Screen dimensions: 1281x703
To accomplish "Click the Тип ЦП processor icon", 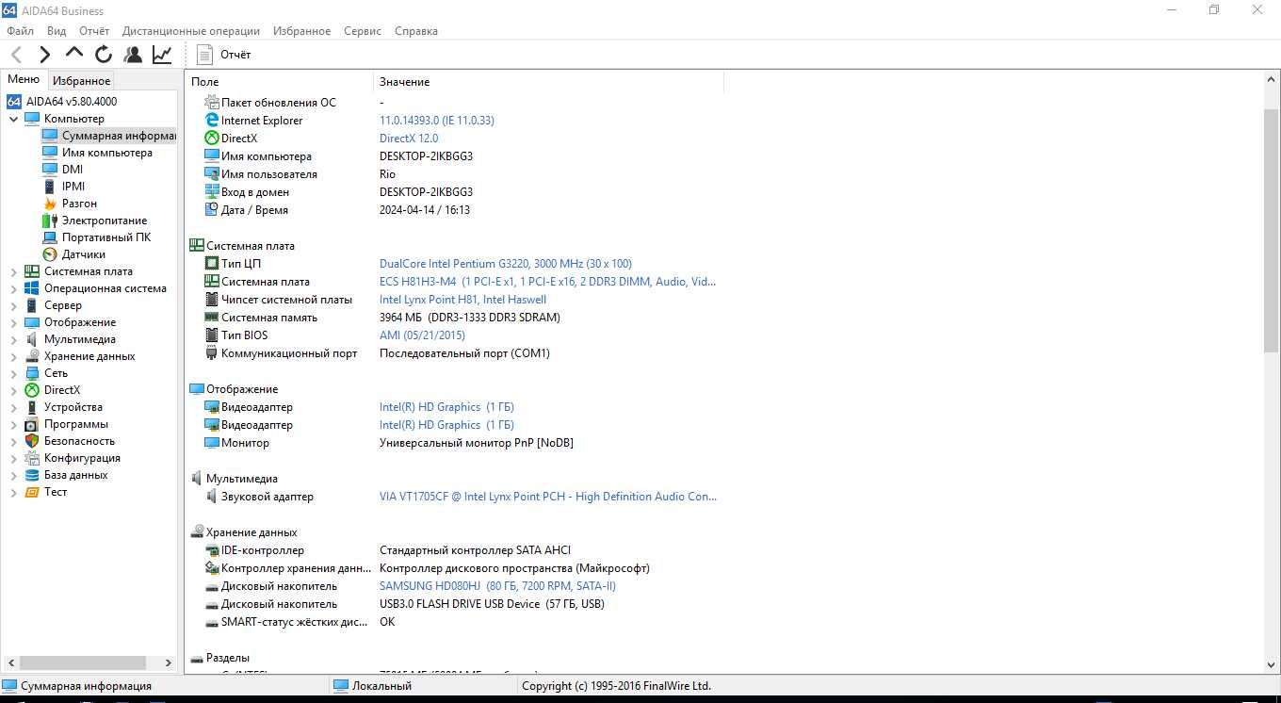I will [212, 264].
